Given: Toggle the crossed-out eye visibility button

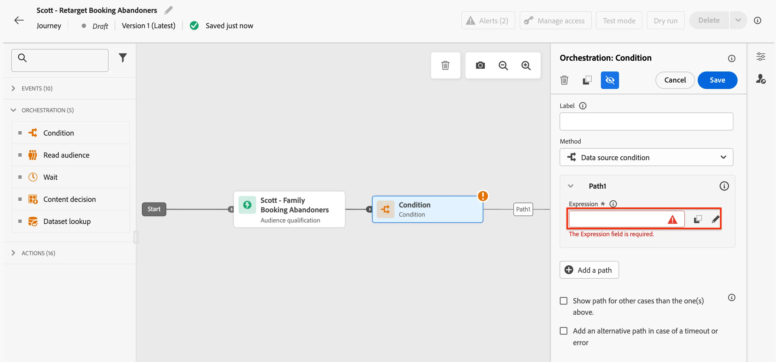Looking at the screenshot, I should coord(610,80).
